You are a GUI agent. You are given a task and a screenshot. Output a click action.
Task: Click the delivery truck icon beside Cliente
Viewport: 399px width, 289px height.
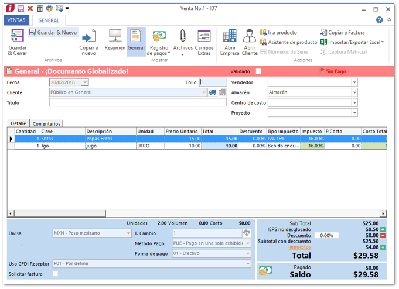[x=213, y=92]
